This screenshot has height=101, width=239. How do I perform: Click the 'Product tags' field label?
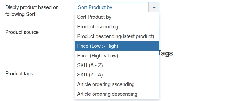coord(19,74)
